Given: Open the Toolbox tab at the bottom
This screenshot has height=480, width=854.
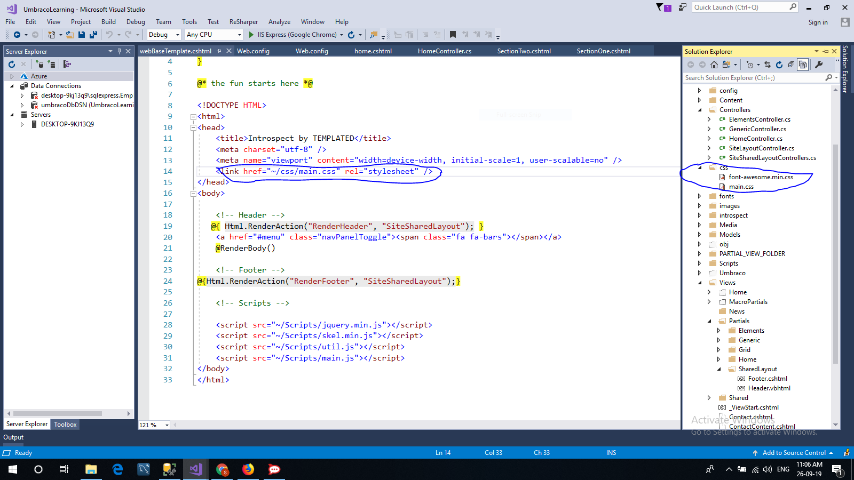Looking at the screenshot, I should 65,425.
